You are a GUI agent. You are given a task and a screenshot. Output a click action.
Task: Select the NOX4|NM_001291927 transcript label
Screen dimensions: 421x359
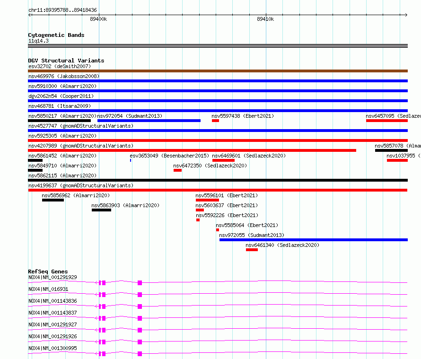tap(53, 324)
